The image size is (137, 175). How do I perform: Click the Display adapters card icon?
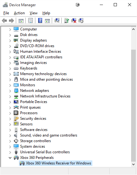point(16,40)
